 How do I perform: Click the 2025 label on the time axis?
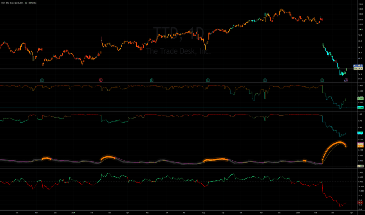pyautogui.click(x=298, y=213)
